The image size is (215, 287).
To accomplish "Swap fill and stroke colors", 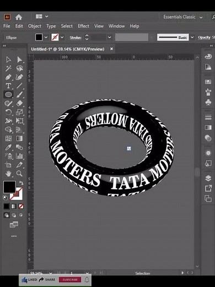I will (x=21, y=183).
